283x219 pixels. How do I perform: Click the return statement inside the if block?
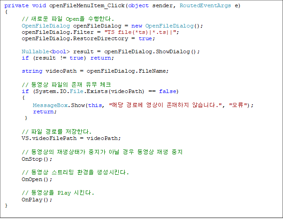[x=45, y=112]
